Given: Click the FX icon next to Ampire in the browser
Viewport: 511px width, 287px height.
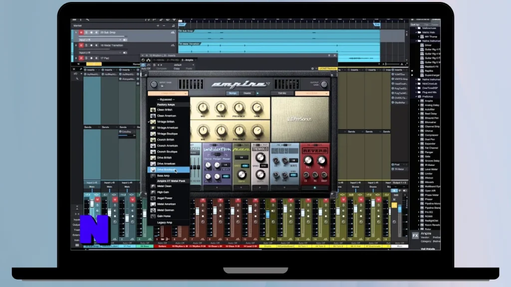Looking at the screenshot, I should point(422,101).
